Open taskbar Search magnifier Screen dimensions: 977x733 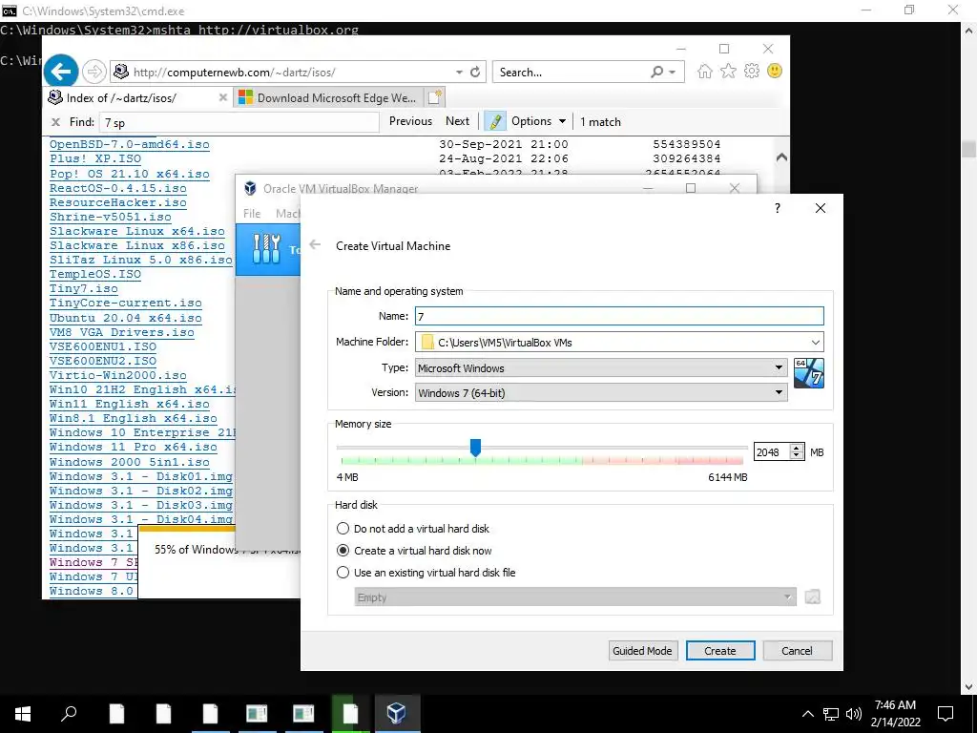coord(69,714)
